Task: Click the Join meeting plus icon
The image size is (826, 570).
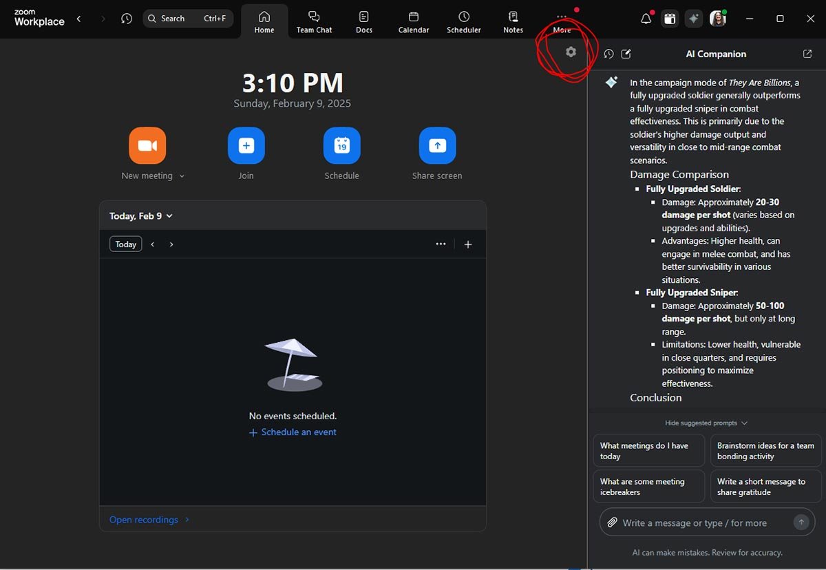Action: 246,145
